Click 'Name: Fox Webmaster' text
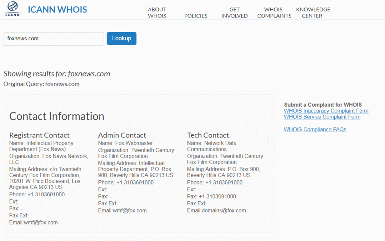 pos(125,143)
